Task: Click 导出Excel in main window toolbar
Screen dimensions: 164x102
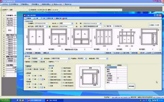Action: click(x=57, y=4)
